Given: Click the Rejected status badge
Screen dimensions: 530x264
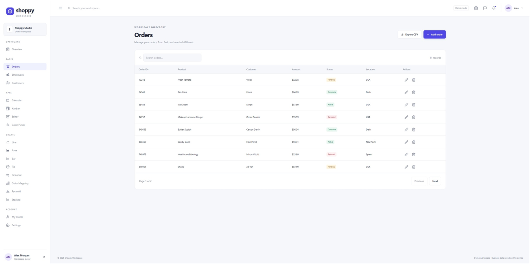Looking at the screenshot, I should tap(331, 154).
